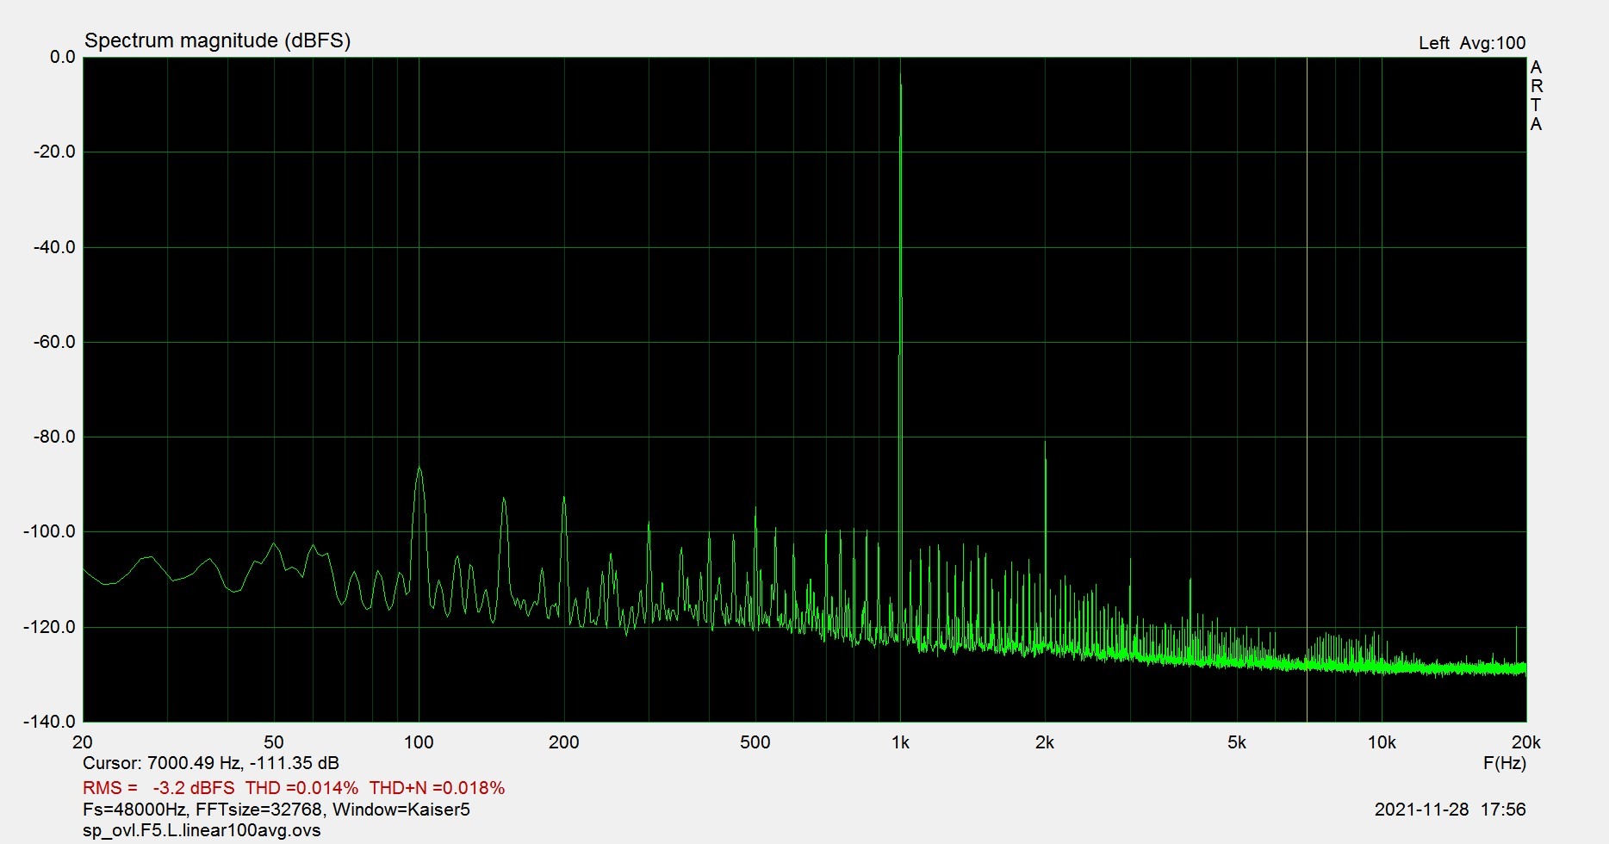Click the -140.0 y-axis label

click(x=50, y=722)
